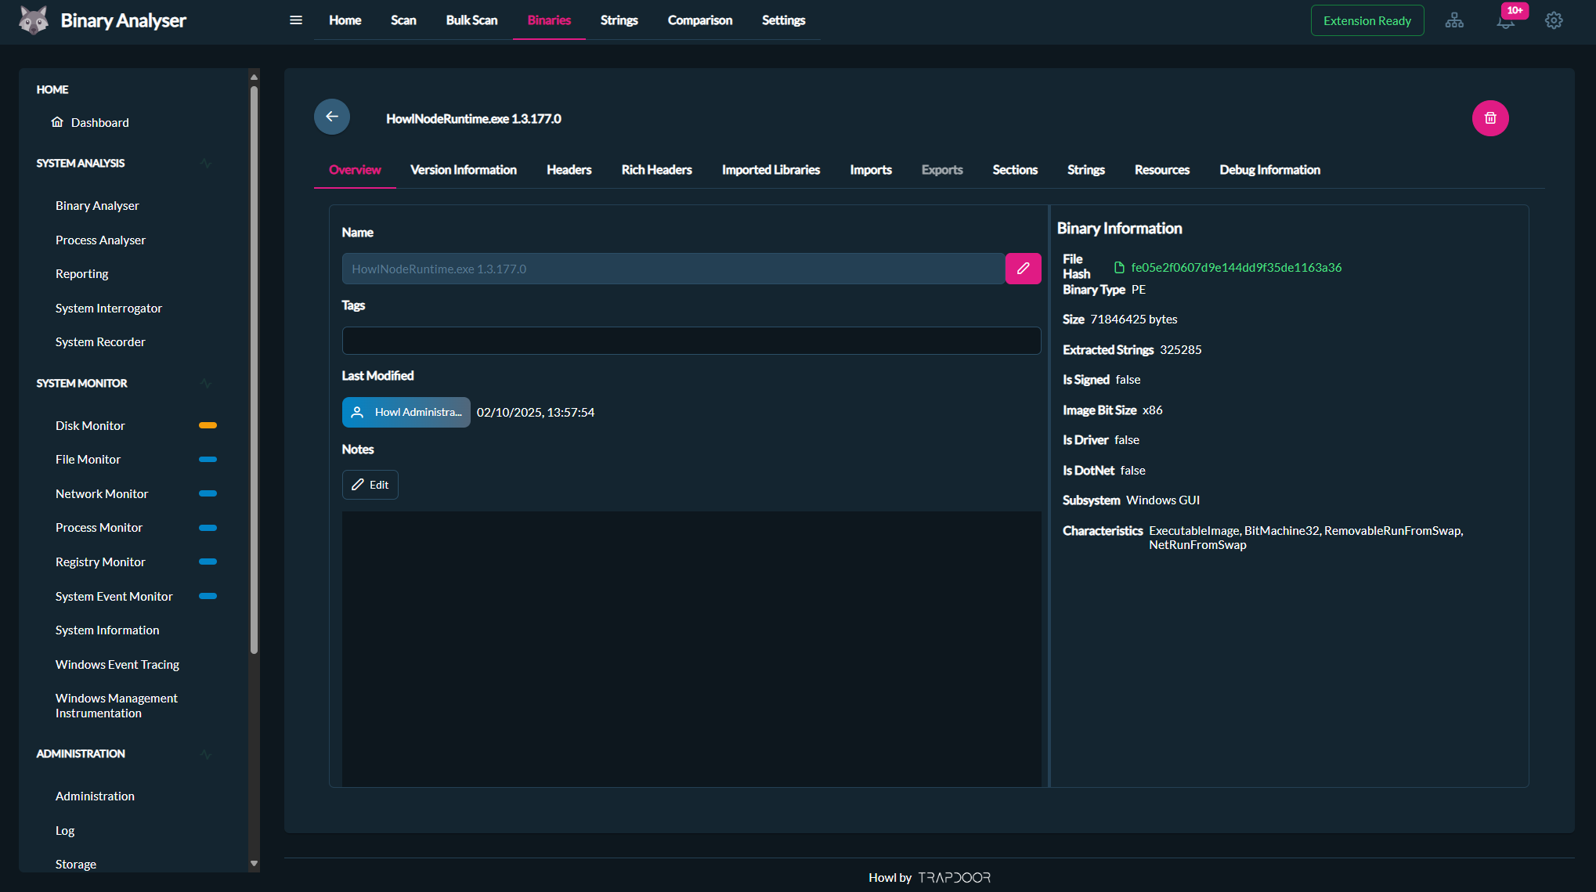
Task: Click the file hash copy icon
Action: 1119,268
